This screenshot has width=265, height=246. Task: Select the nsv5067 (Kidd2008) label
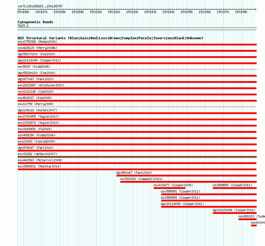(34, 67)
